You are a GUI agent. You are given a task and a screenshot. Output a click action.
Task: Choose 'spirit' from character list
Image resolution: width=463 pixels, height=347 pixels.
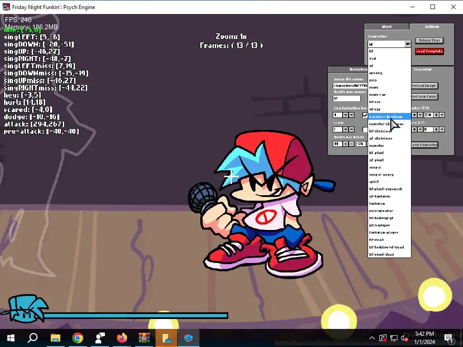coord(389,182)
